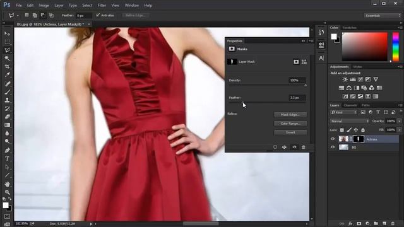
Task: Switch to the Paths tab
Action: pos(365,105)
